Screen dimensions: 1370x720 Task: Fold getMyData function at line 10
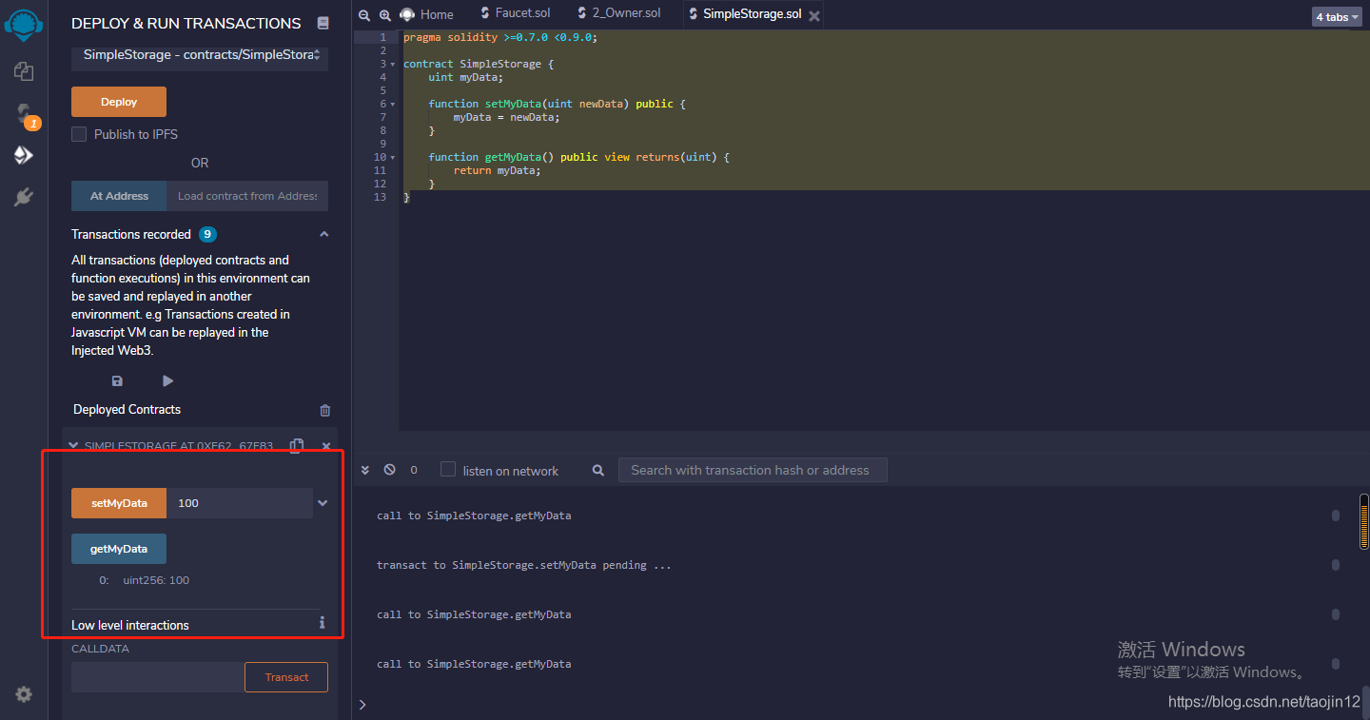click(x=393, y=157)
